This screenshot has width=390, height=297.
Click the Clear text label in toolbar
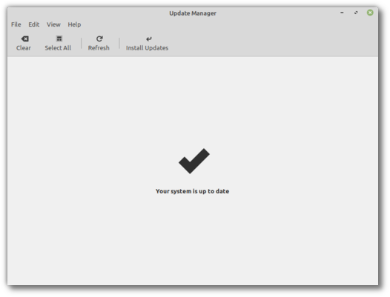[24, 47]
